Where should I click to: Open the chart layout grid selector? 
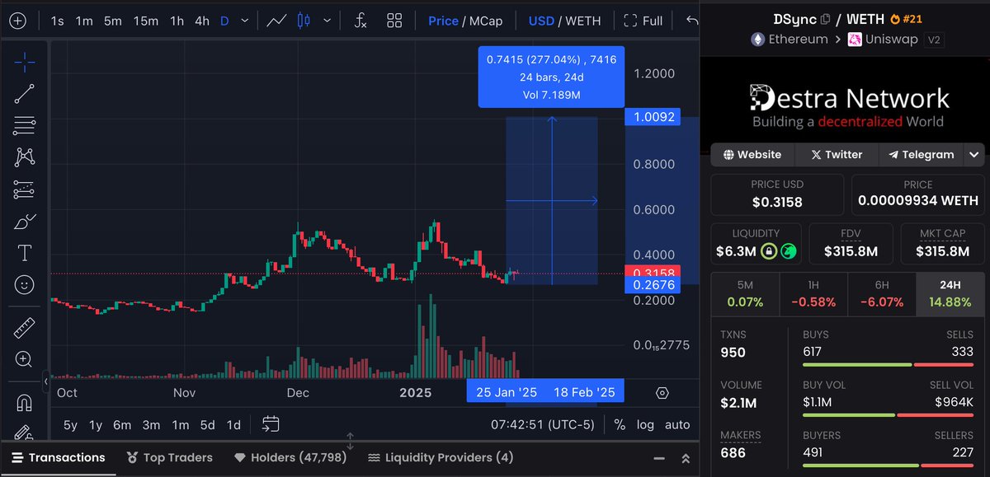395,21
